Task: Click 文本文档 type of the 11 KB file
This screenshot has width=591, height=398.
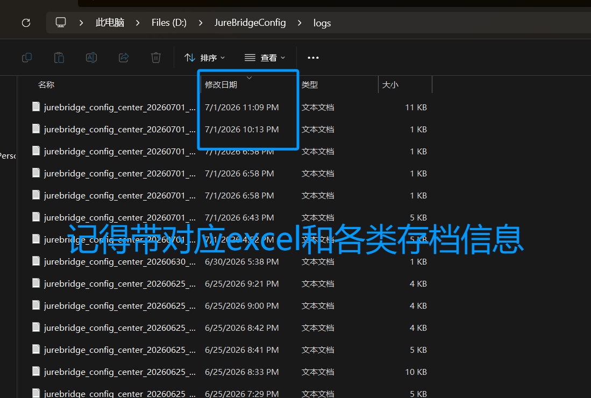Action: [318, 108]
